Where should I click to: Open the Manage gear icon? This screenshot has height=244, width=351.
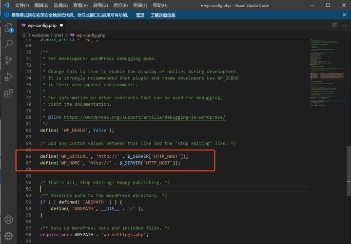pyautogui.click(x=8, y=236)
